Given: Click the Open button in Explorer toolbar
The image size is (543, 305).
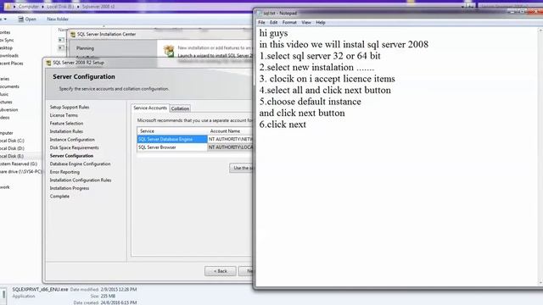Looking at the screenshot, I should [x=27, y=19].
